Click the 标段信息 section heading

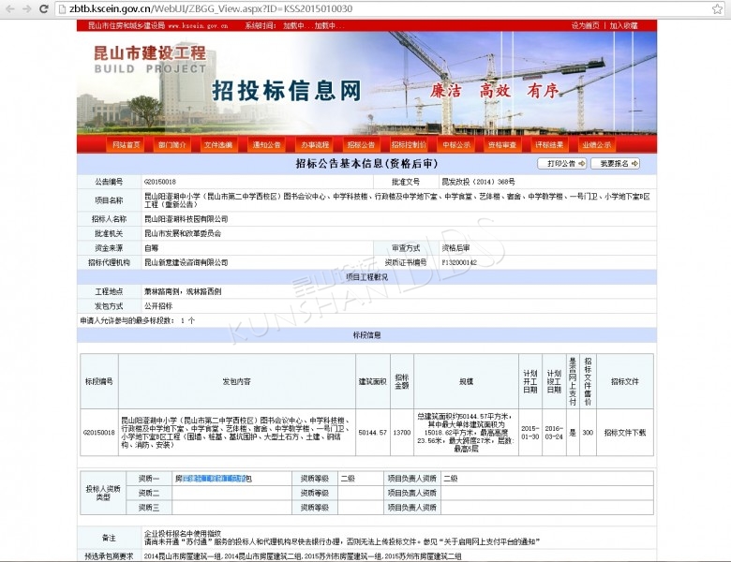pos(366,335)
